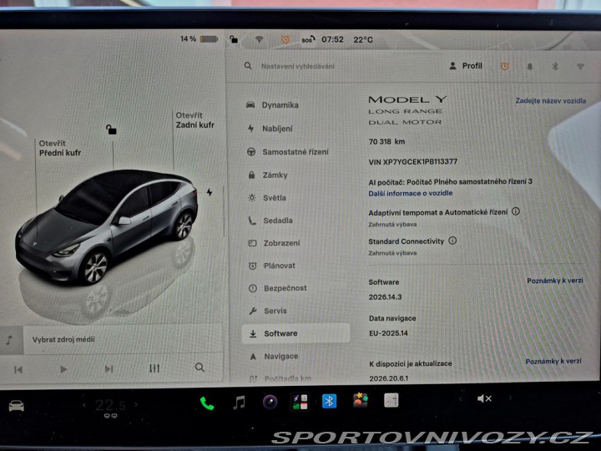Open the audio equalizer settings
Screen dimensions: 601x451
[x=154, y=368]
